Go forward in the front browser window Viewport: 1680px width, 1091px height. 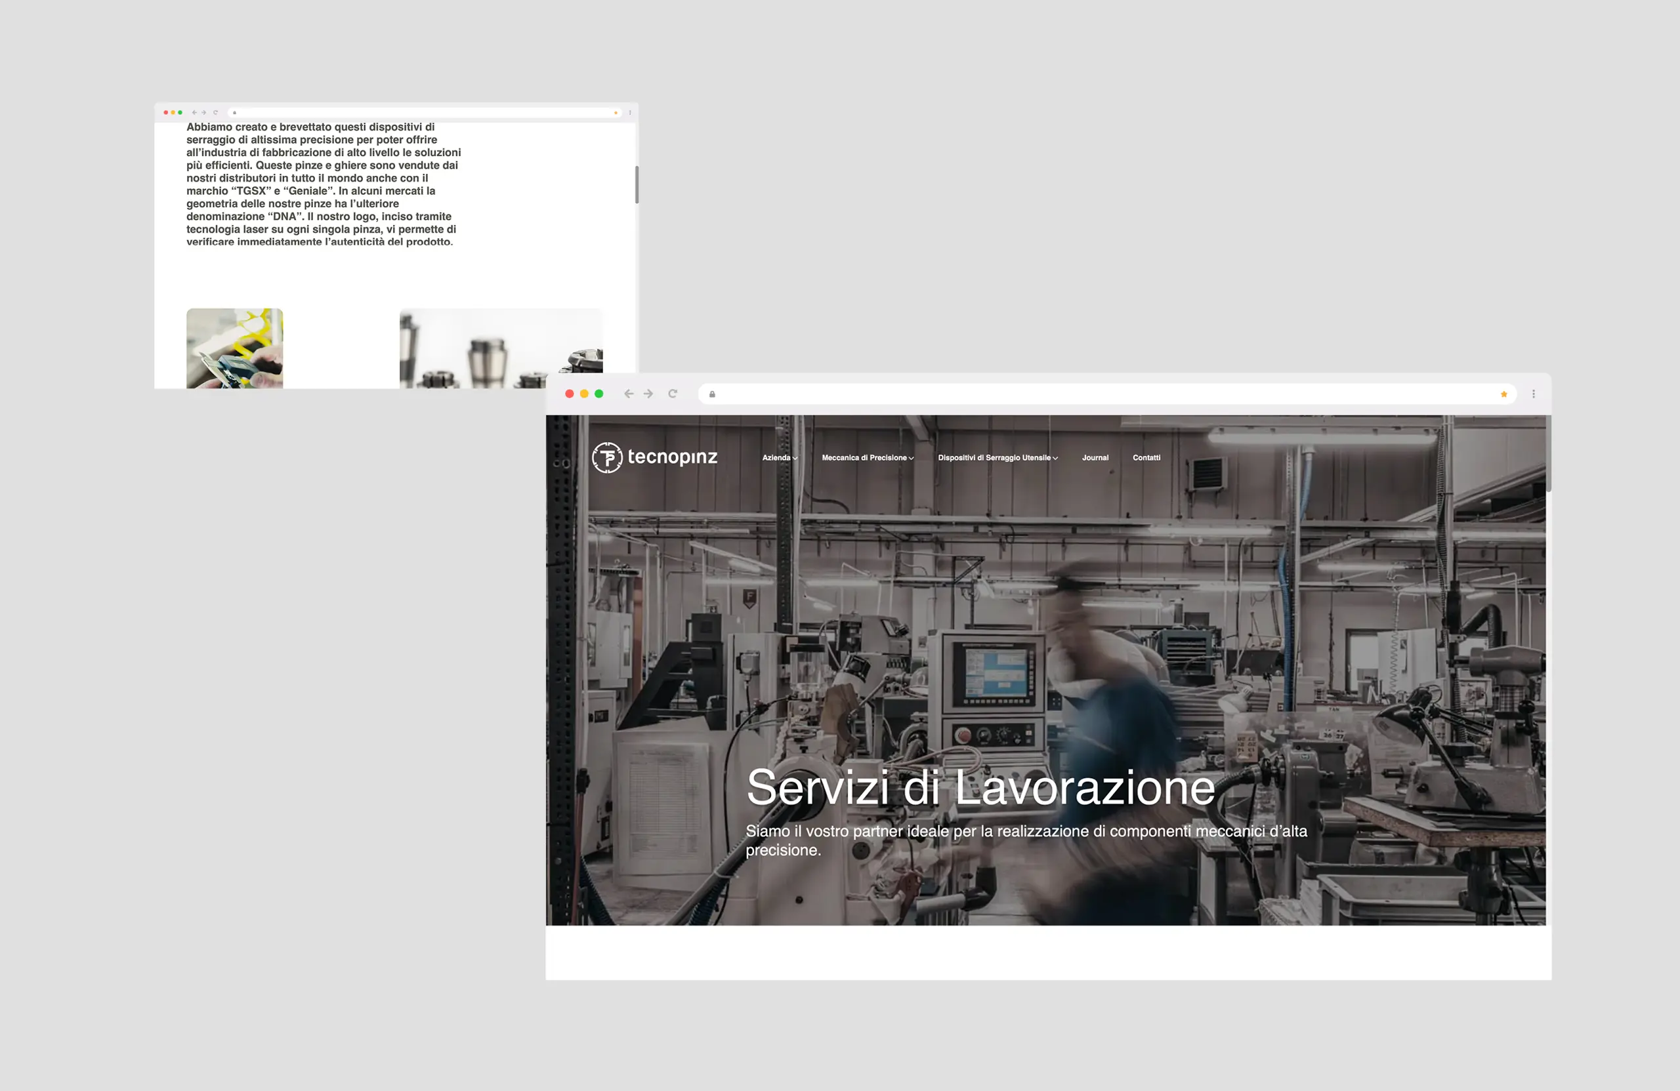coord(648,394)
